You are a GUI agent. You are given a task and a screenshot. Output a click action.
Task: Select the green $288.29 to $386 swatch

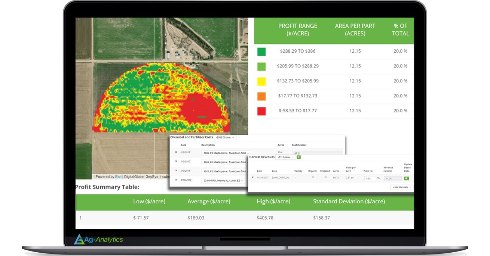pyautogui.click(x=261, y=51)
